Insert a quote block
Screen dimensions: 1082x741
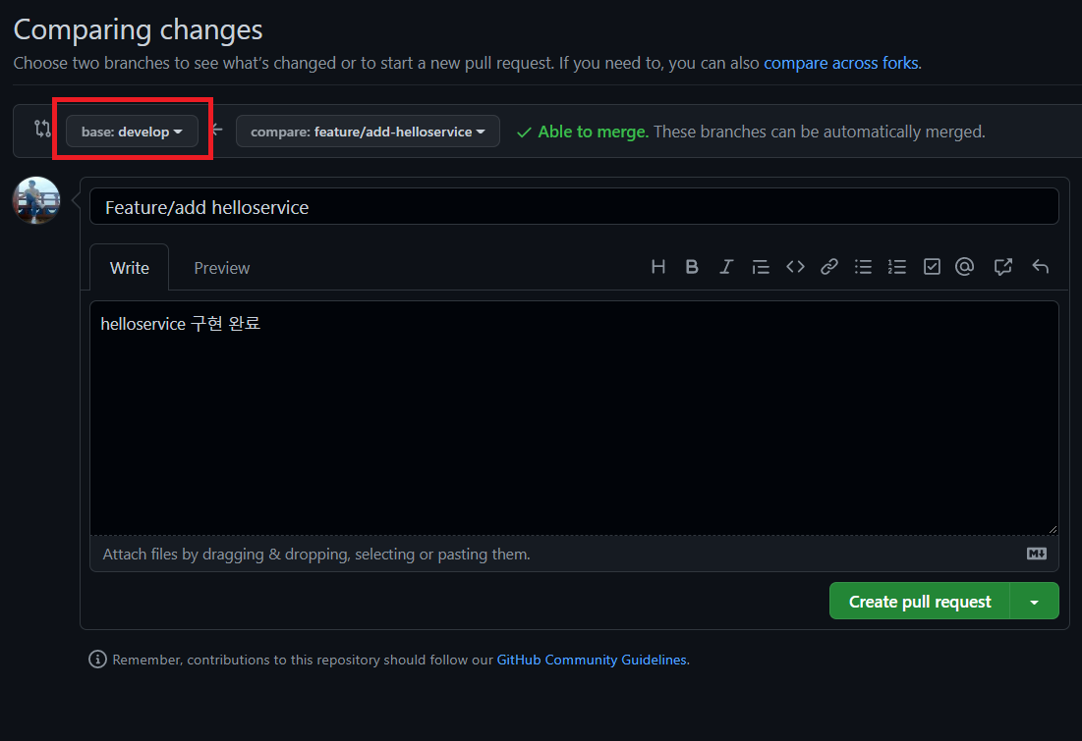pos(761,267)
